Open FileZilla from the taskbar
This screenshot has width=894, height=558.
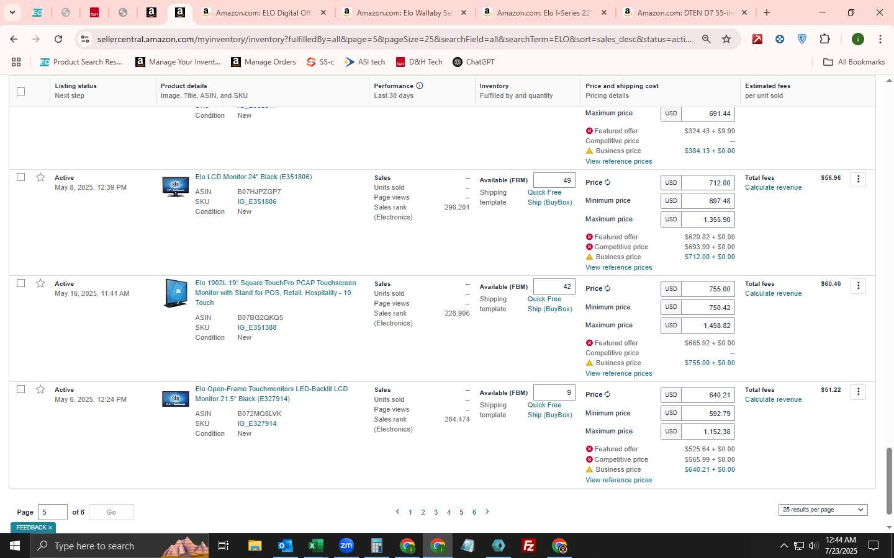pos(529,546)
